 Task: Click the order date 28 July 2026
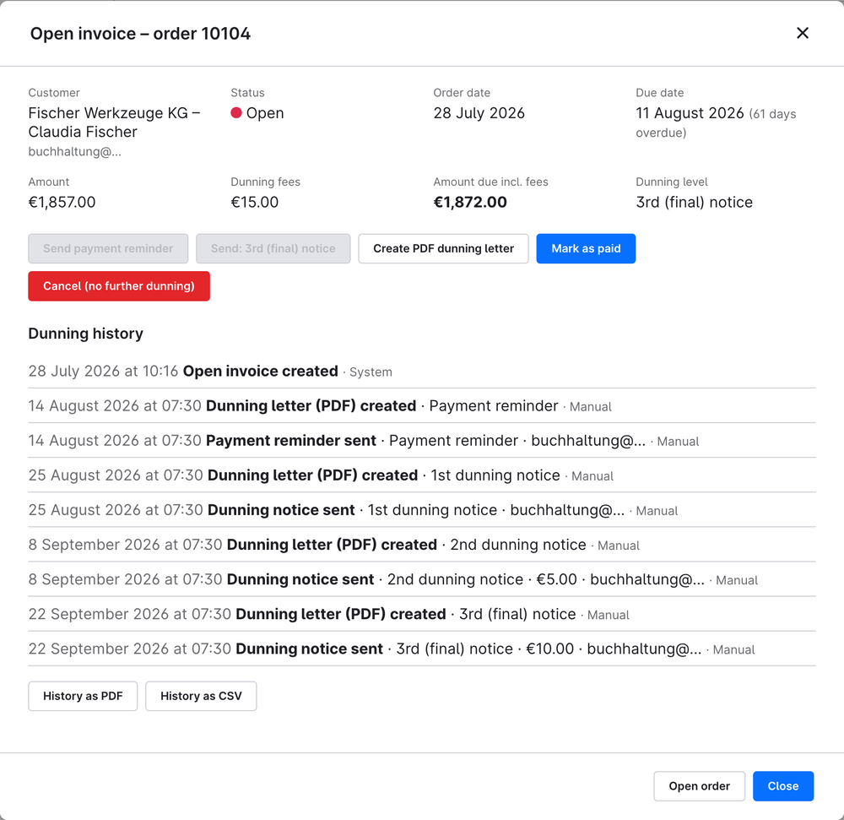click(x=479, y=113)
